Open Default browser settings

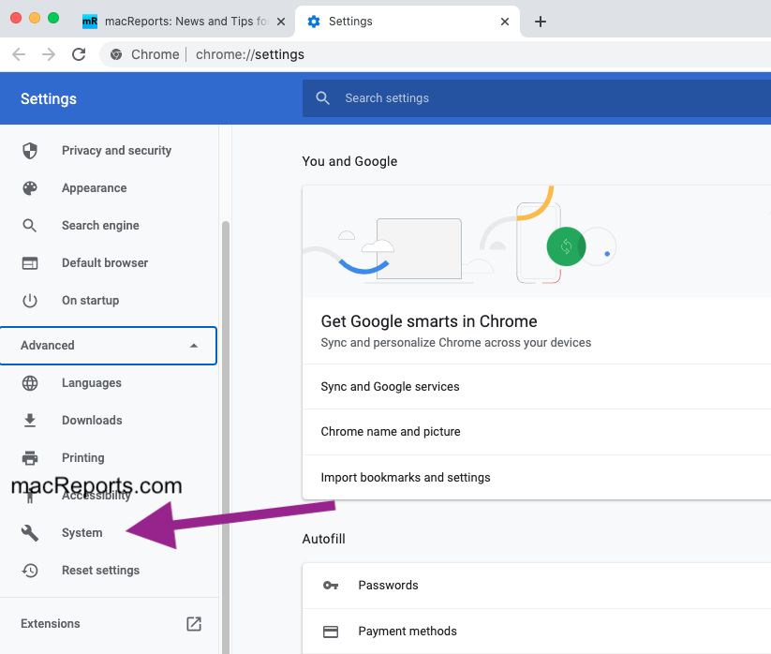[x=110, y=263]
